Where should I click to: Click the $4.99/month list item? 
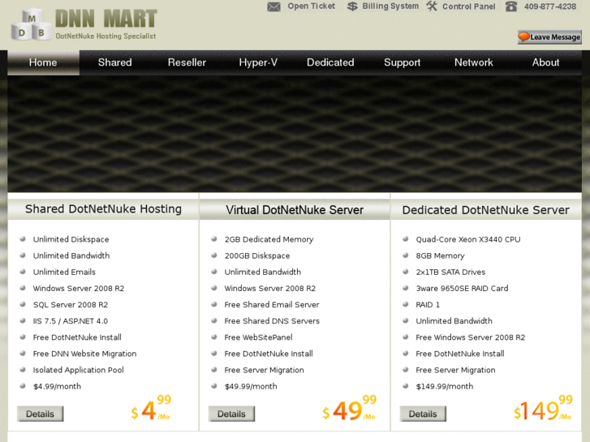click(57, 387)
